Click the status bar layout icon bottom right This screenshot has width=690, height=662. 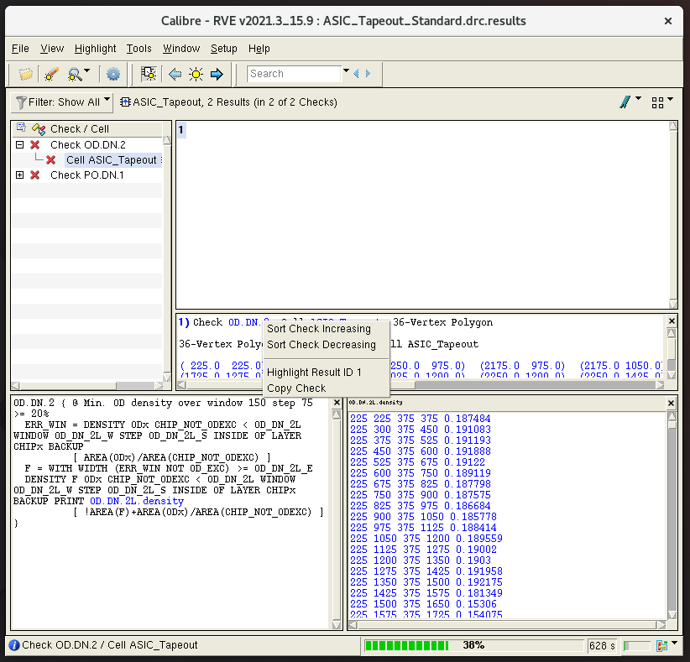661,645
